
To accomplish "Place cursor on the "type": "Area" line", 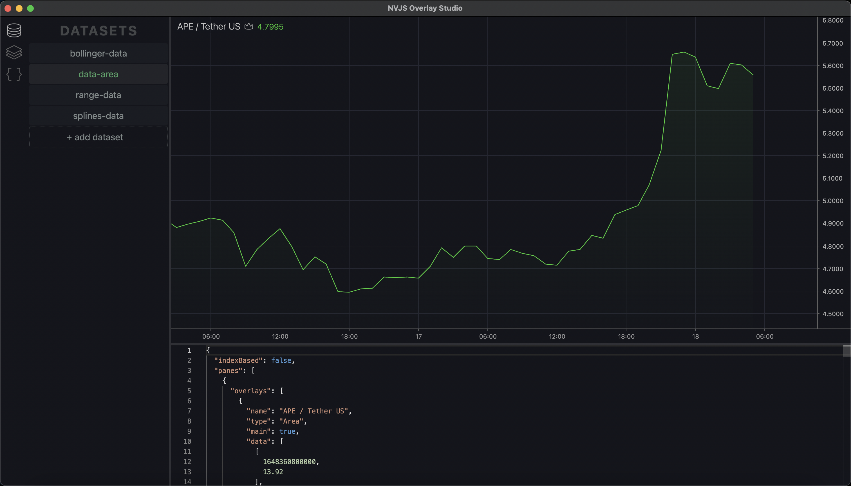I will (x=276, y=421).
